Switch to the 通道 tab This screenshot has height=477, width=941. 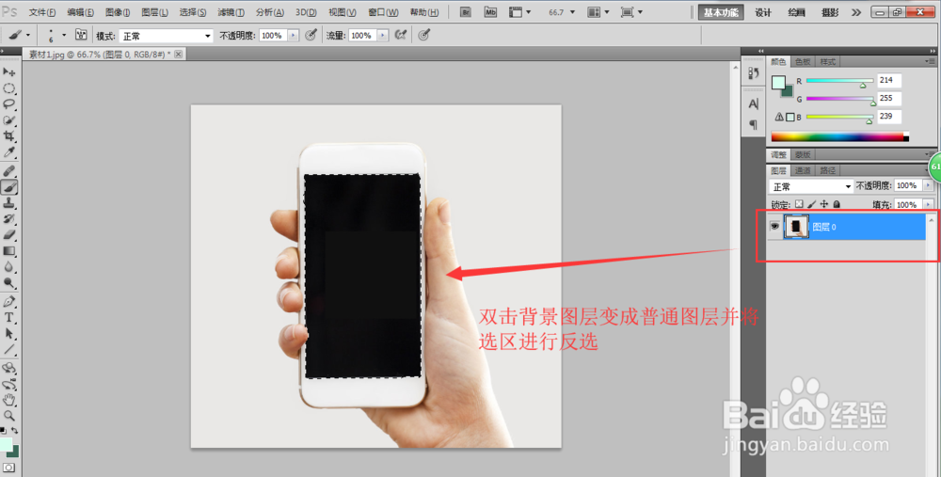pyautogui.click(x=803, y=170)
